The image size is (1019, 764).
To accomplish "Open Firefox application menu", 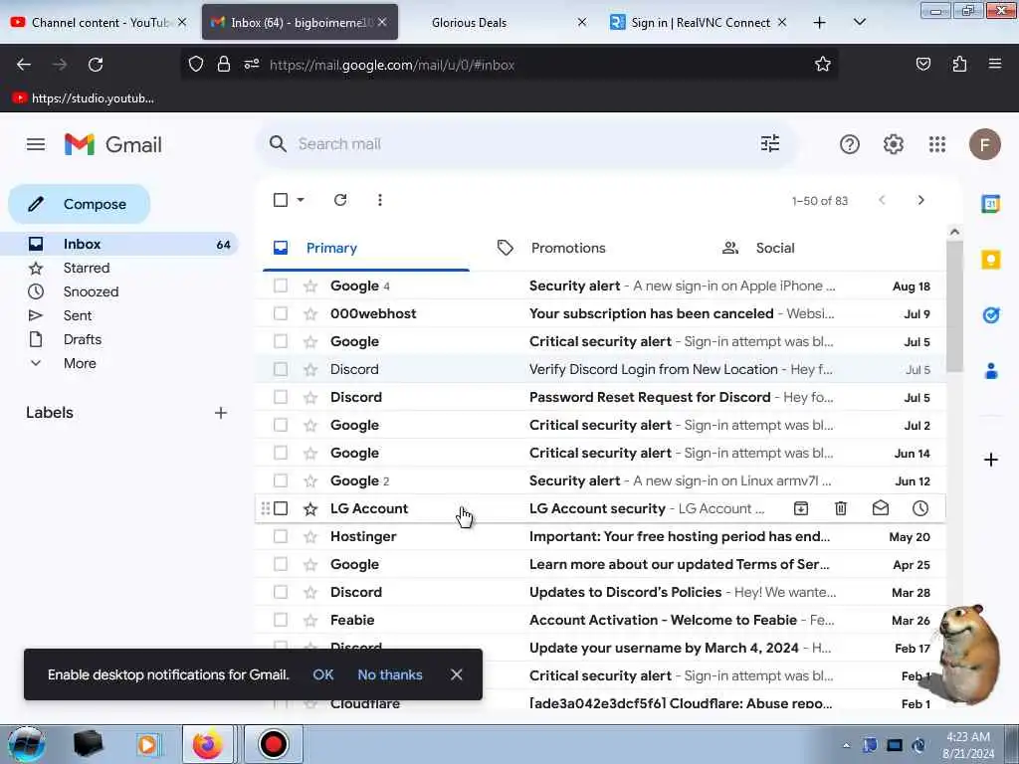I will click(994, 64).
